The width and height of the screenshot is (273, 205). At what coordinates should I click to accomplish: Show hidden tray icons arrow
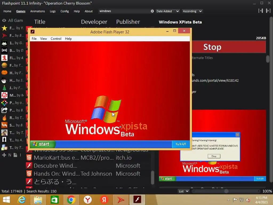tap(228, 200)
